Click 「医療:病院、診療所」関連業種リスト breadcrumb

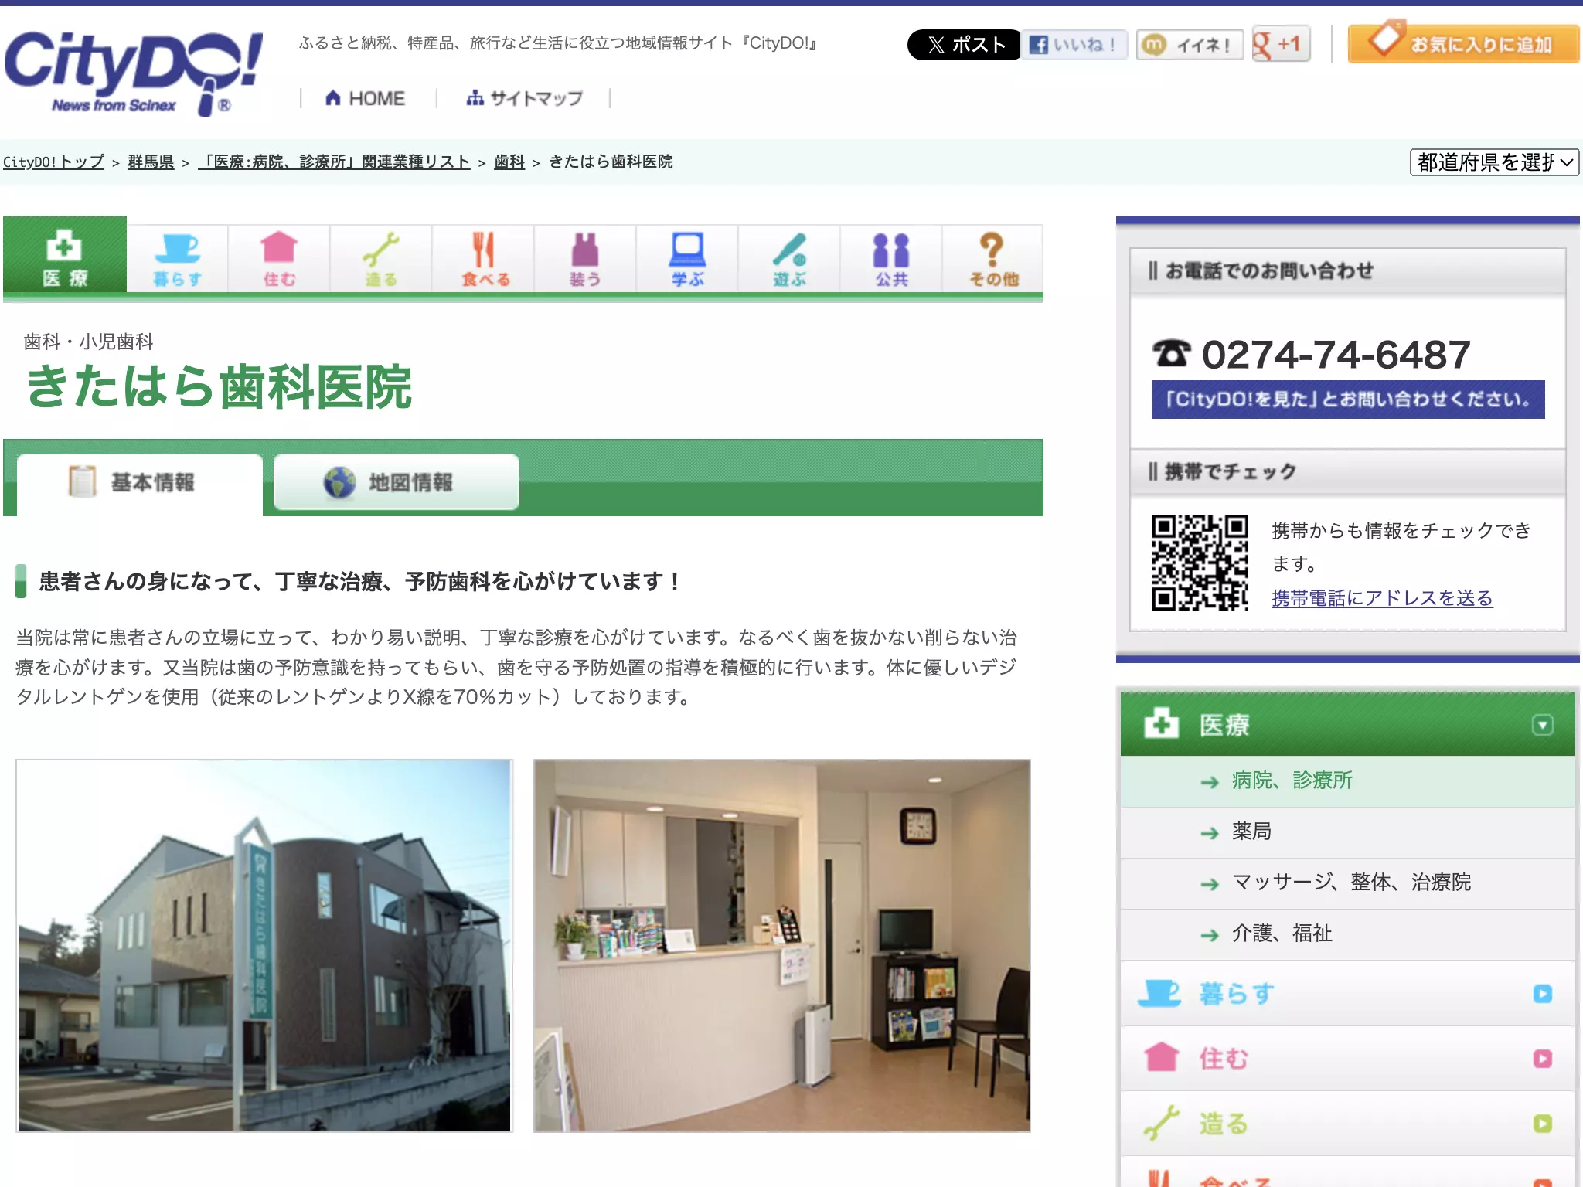(334, 162)
